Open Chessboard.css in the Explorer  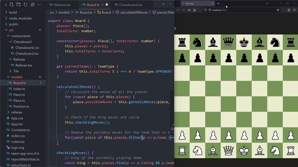click(27, 47)
